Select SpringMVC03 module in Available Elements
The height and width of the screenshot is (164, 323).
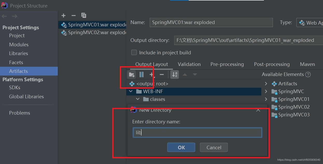[x=290, y=115]
